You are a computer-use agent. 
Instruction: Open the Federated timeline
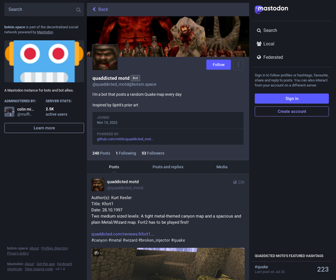(270, 58)
